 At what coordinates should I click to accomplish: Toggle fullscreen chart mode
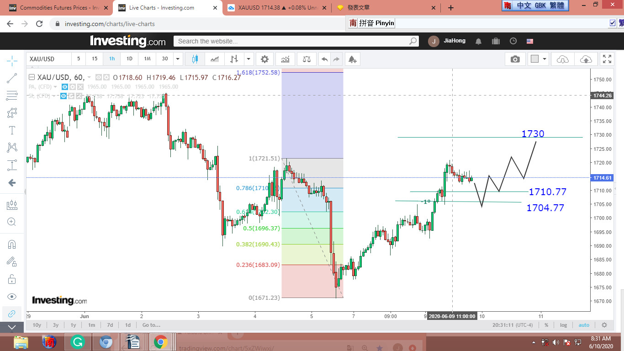[607, 59]
